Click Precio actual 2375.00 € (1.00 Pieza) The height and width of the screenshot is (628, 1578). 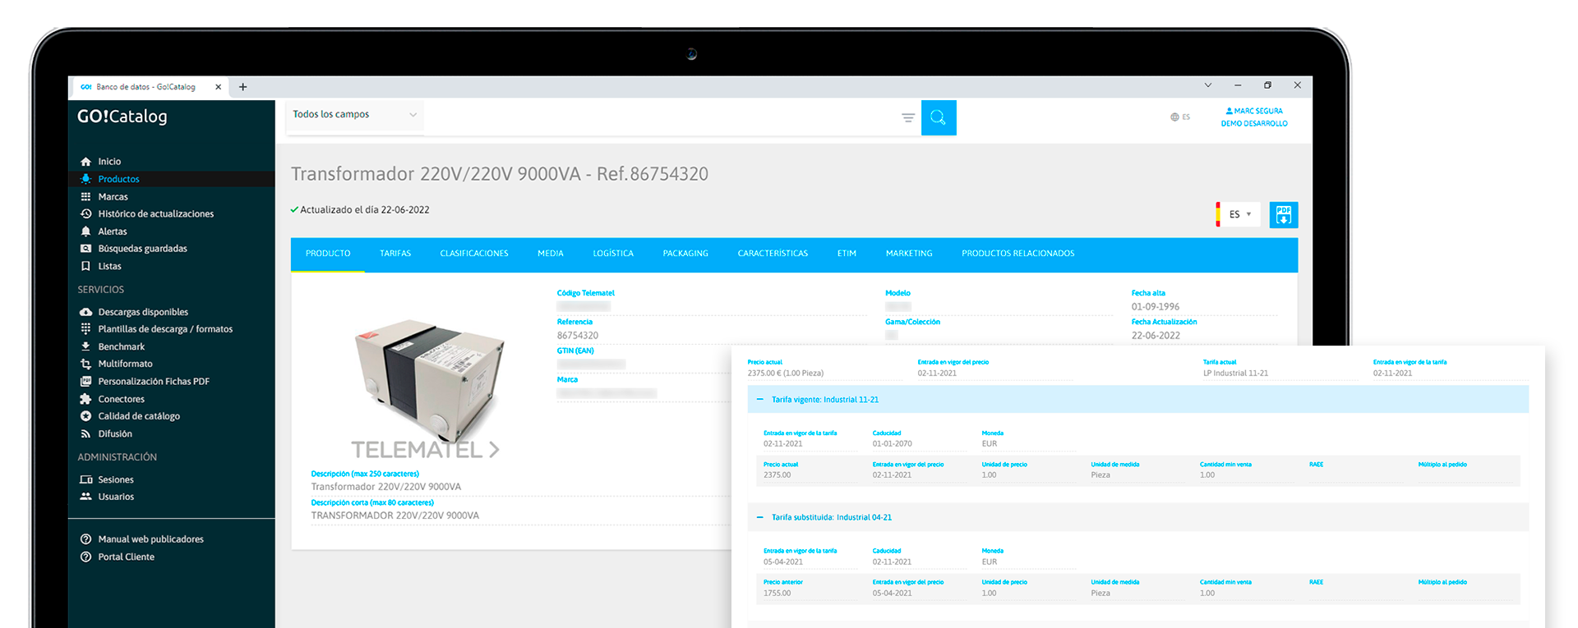pyautogui.click(x=786, y=374)
